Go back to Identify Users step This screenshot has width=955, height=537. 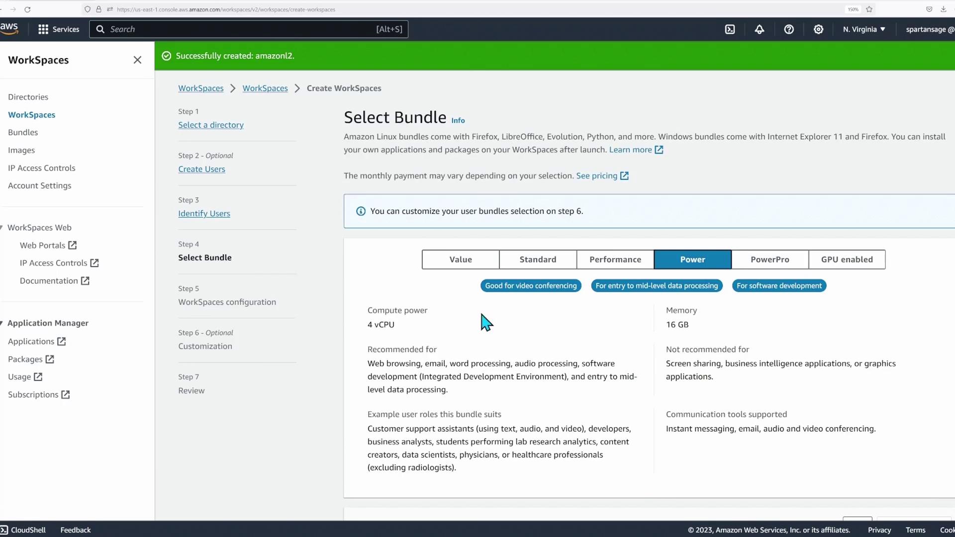[x=204, y=213]
